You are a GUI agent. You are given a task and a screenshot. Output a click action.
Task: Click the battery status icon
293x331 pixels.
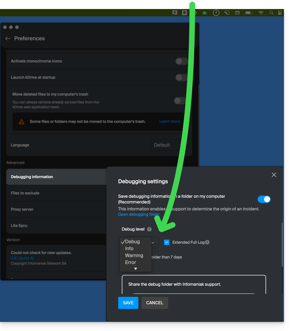tap(248, 13)
